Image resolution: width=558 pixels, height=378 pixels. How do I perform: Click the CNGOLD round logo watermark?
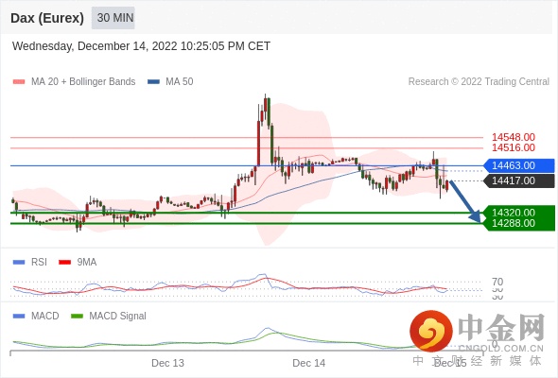tap(431, 331)
